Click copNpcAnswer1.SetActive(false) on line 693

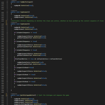coord(26,101)
